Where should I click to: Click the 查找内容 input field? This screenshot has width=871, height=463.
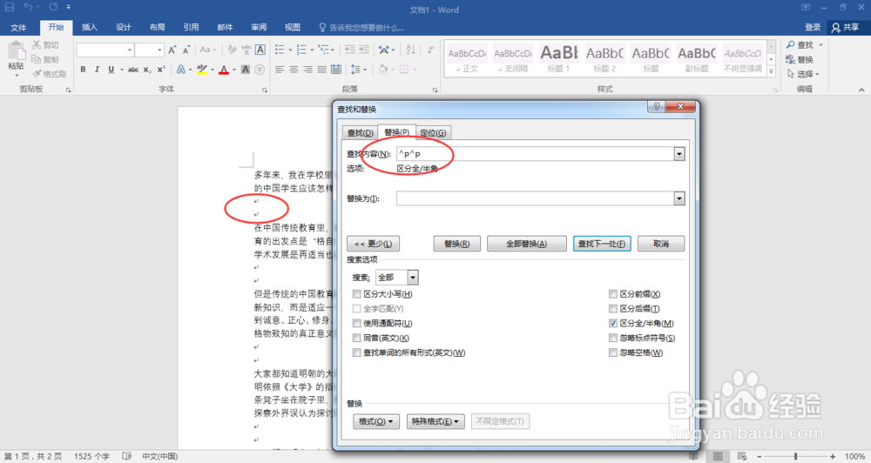[536, 154]
